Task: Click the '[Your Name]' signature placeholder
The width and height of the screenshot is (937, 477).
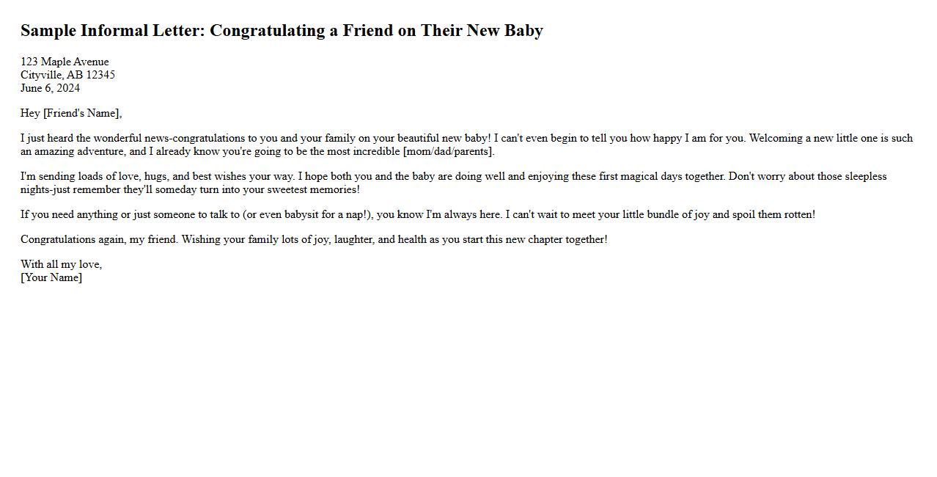Action: pos(51,277)
